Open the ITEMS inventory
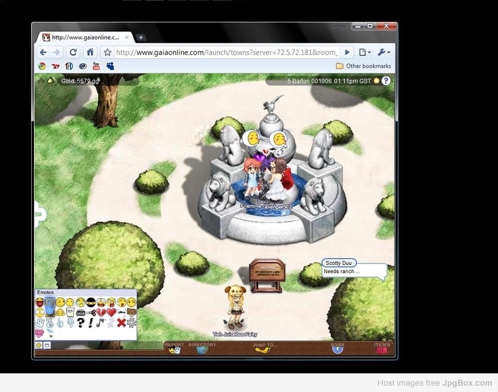This screenshot has height=392, width=498. click(382, 348)
